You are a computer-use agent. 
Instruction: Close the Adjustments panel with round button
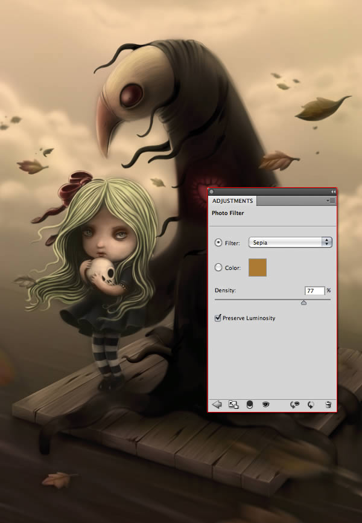coord(211,192)
